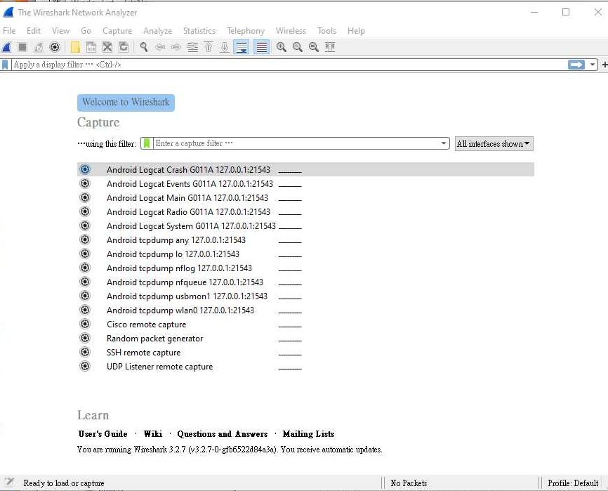608x491 pixels.
Task: Open display filter bookmark icon
Action: (x=5, y=65)
